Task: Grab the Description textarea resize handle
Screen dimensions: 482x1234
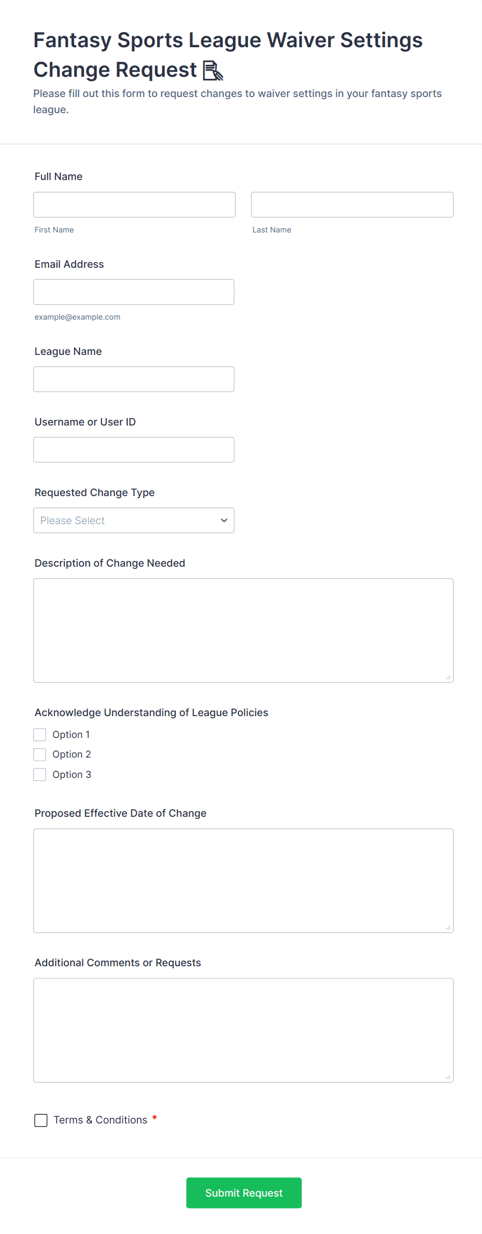Action: 448,677
